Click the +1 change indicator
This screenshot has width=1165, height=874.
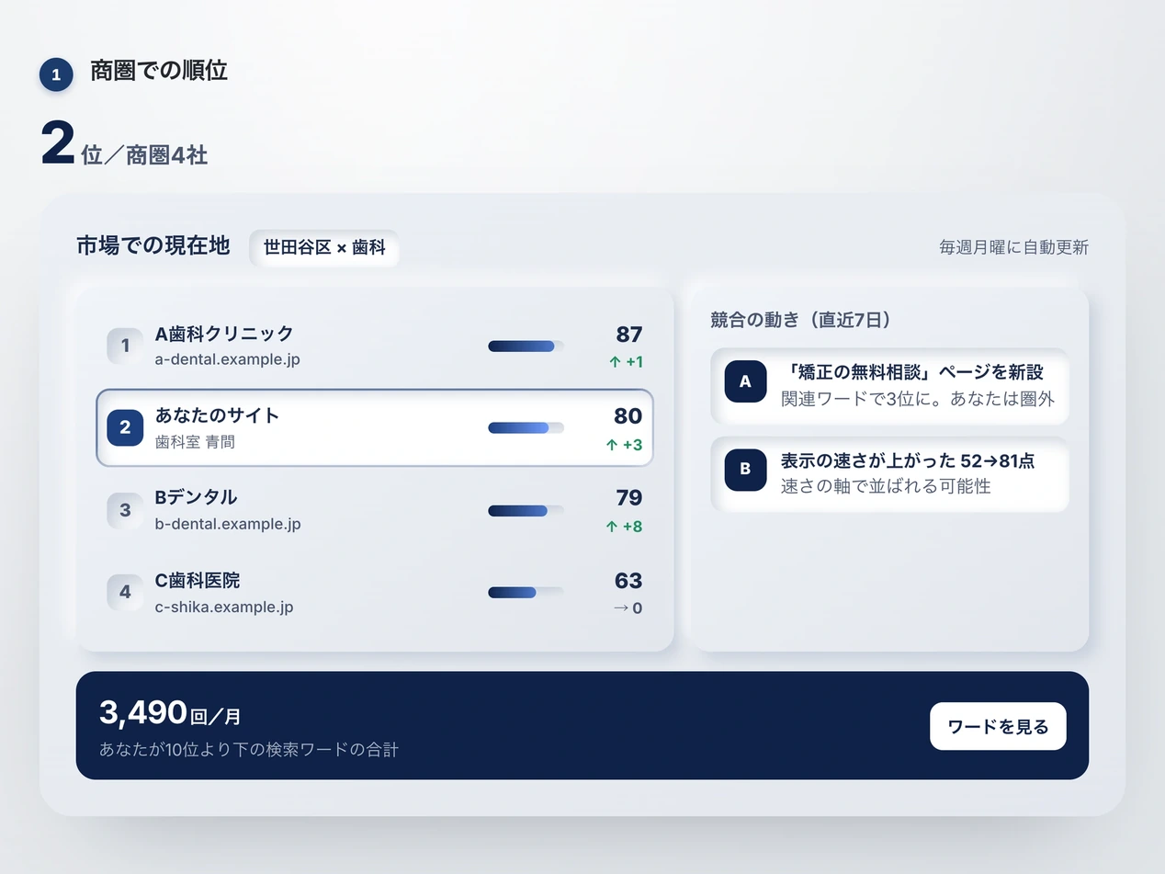[626, 362]
